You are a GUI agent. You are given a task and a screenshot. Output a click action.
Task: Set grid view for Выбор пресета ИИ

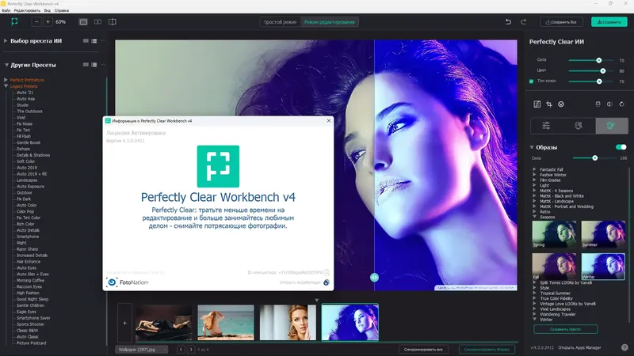tap(86, 41)
